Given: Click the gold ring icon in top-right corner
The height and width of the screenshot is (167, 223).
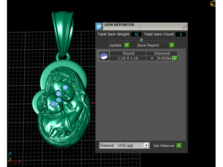Looking at the screenshot, I should 213,3.
